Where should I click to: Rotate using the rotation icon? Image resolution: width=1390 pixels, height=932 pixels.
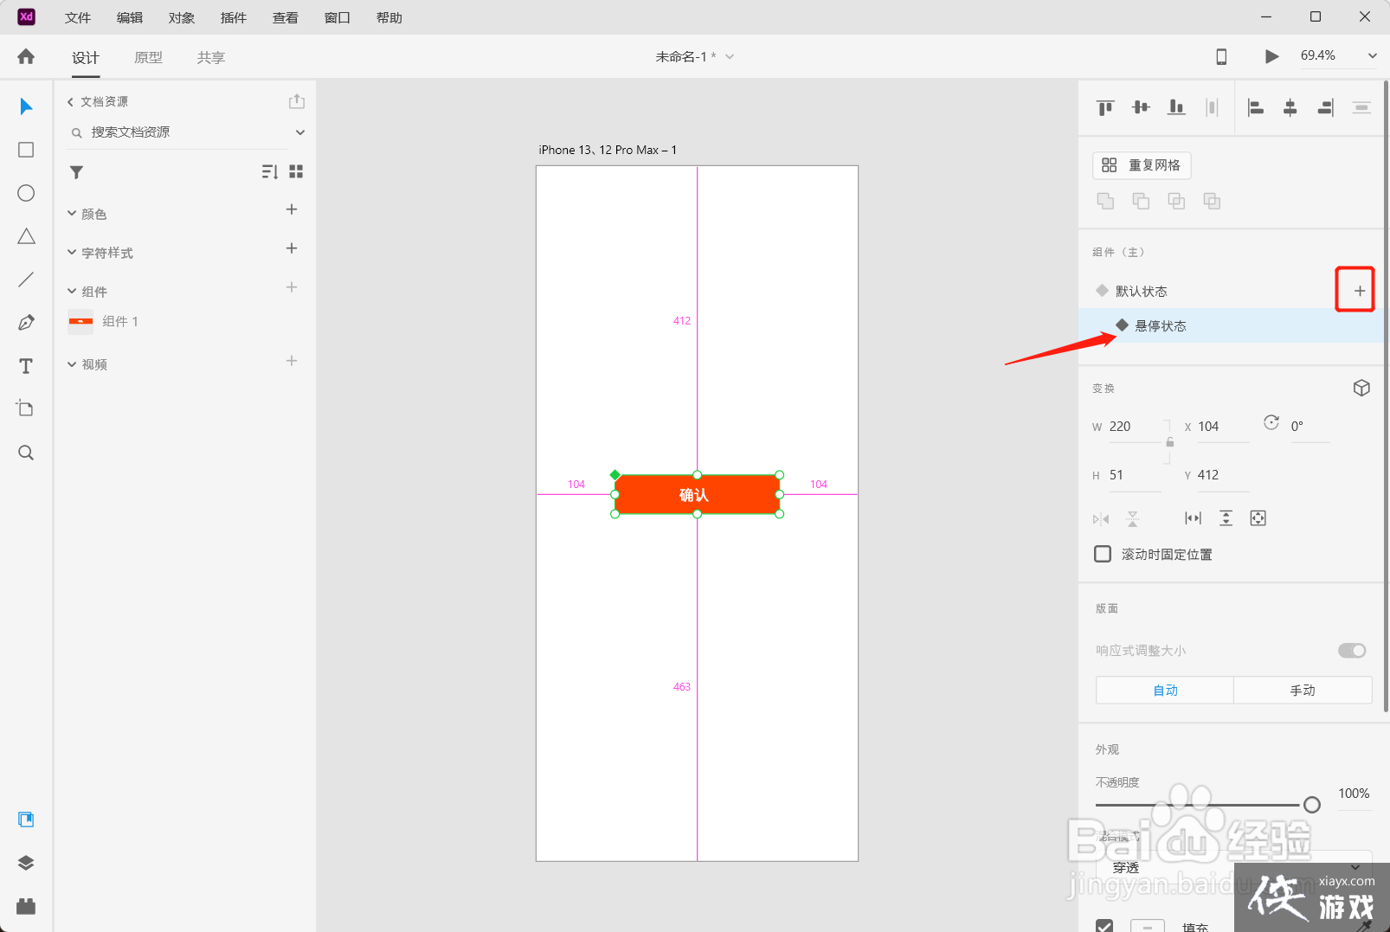pos(1271,422)
